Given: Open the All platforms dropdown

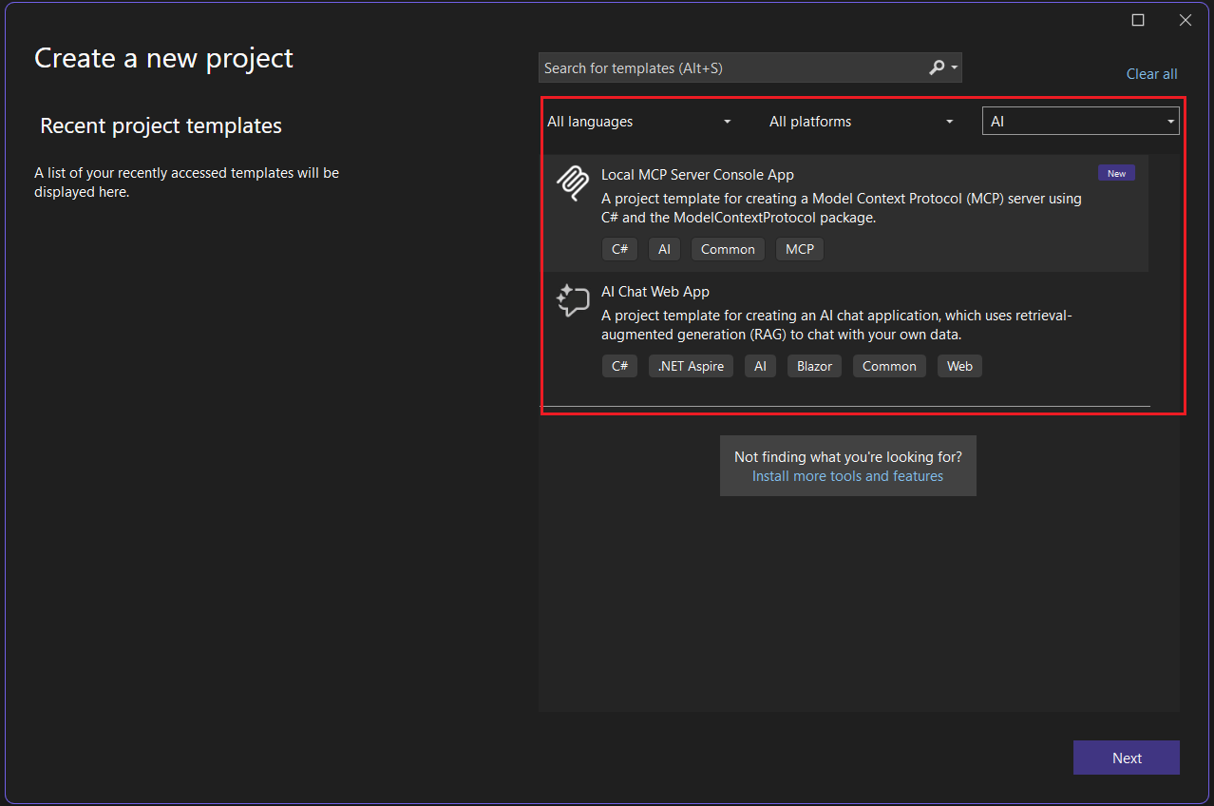Looking at the screenshot, I should pos(862,121).
